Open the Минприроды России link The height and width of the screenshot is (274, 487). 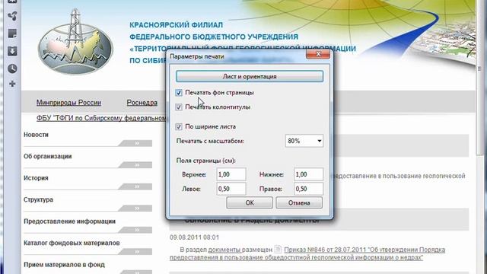coord(68,103)
